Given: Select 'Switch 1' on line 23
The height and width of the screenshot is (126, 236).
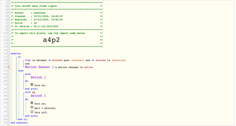Looking at the screenshot, I should (38, 77).
